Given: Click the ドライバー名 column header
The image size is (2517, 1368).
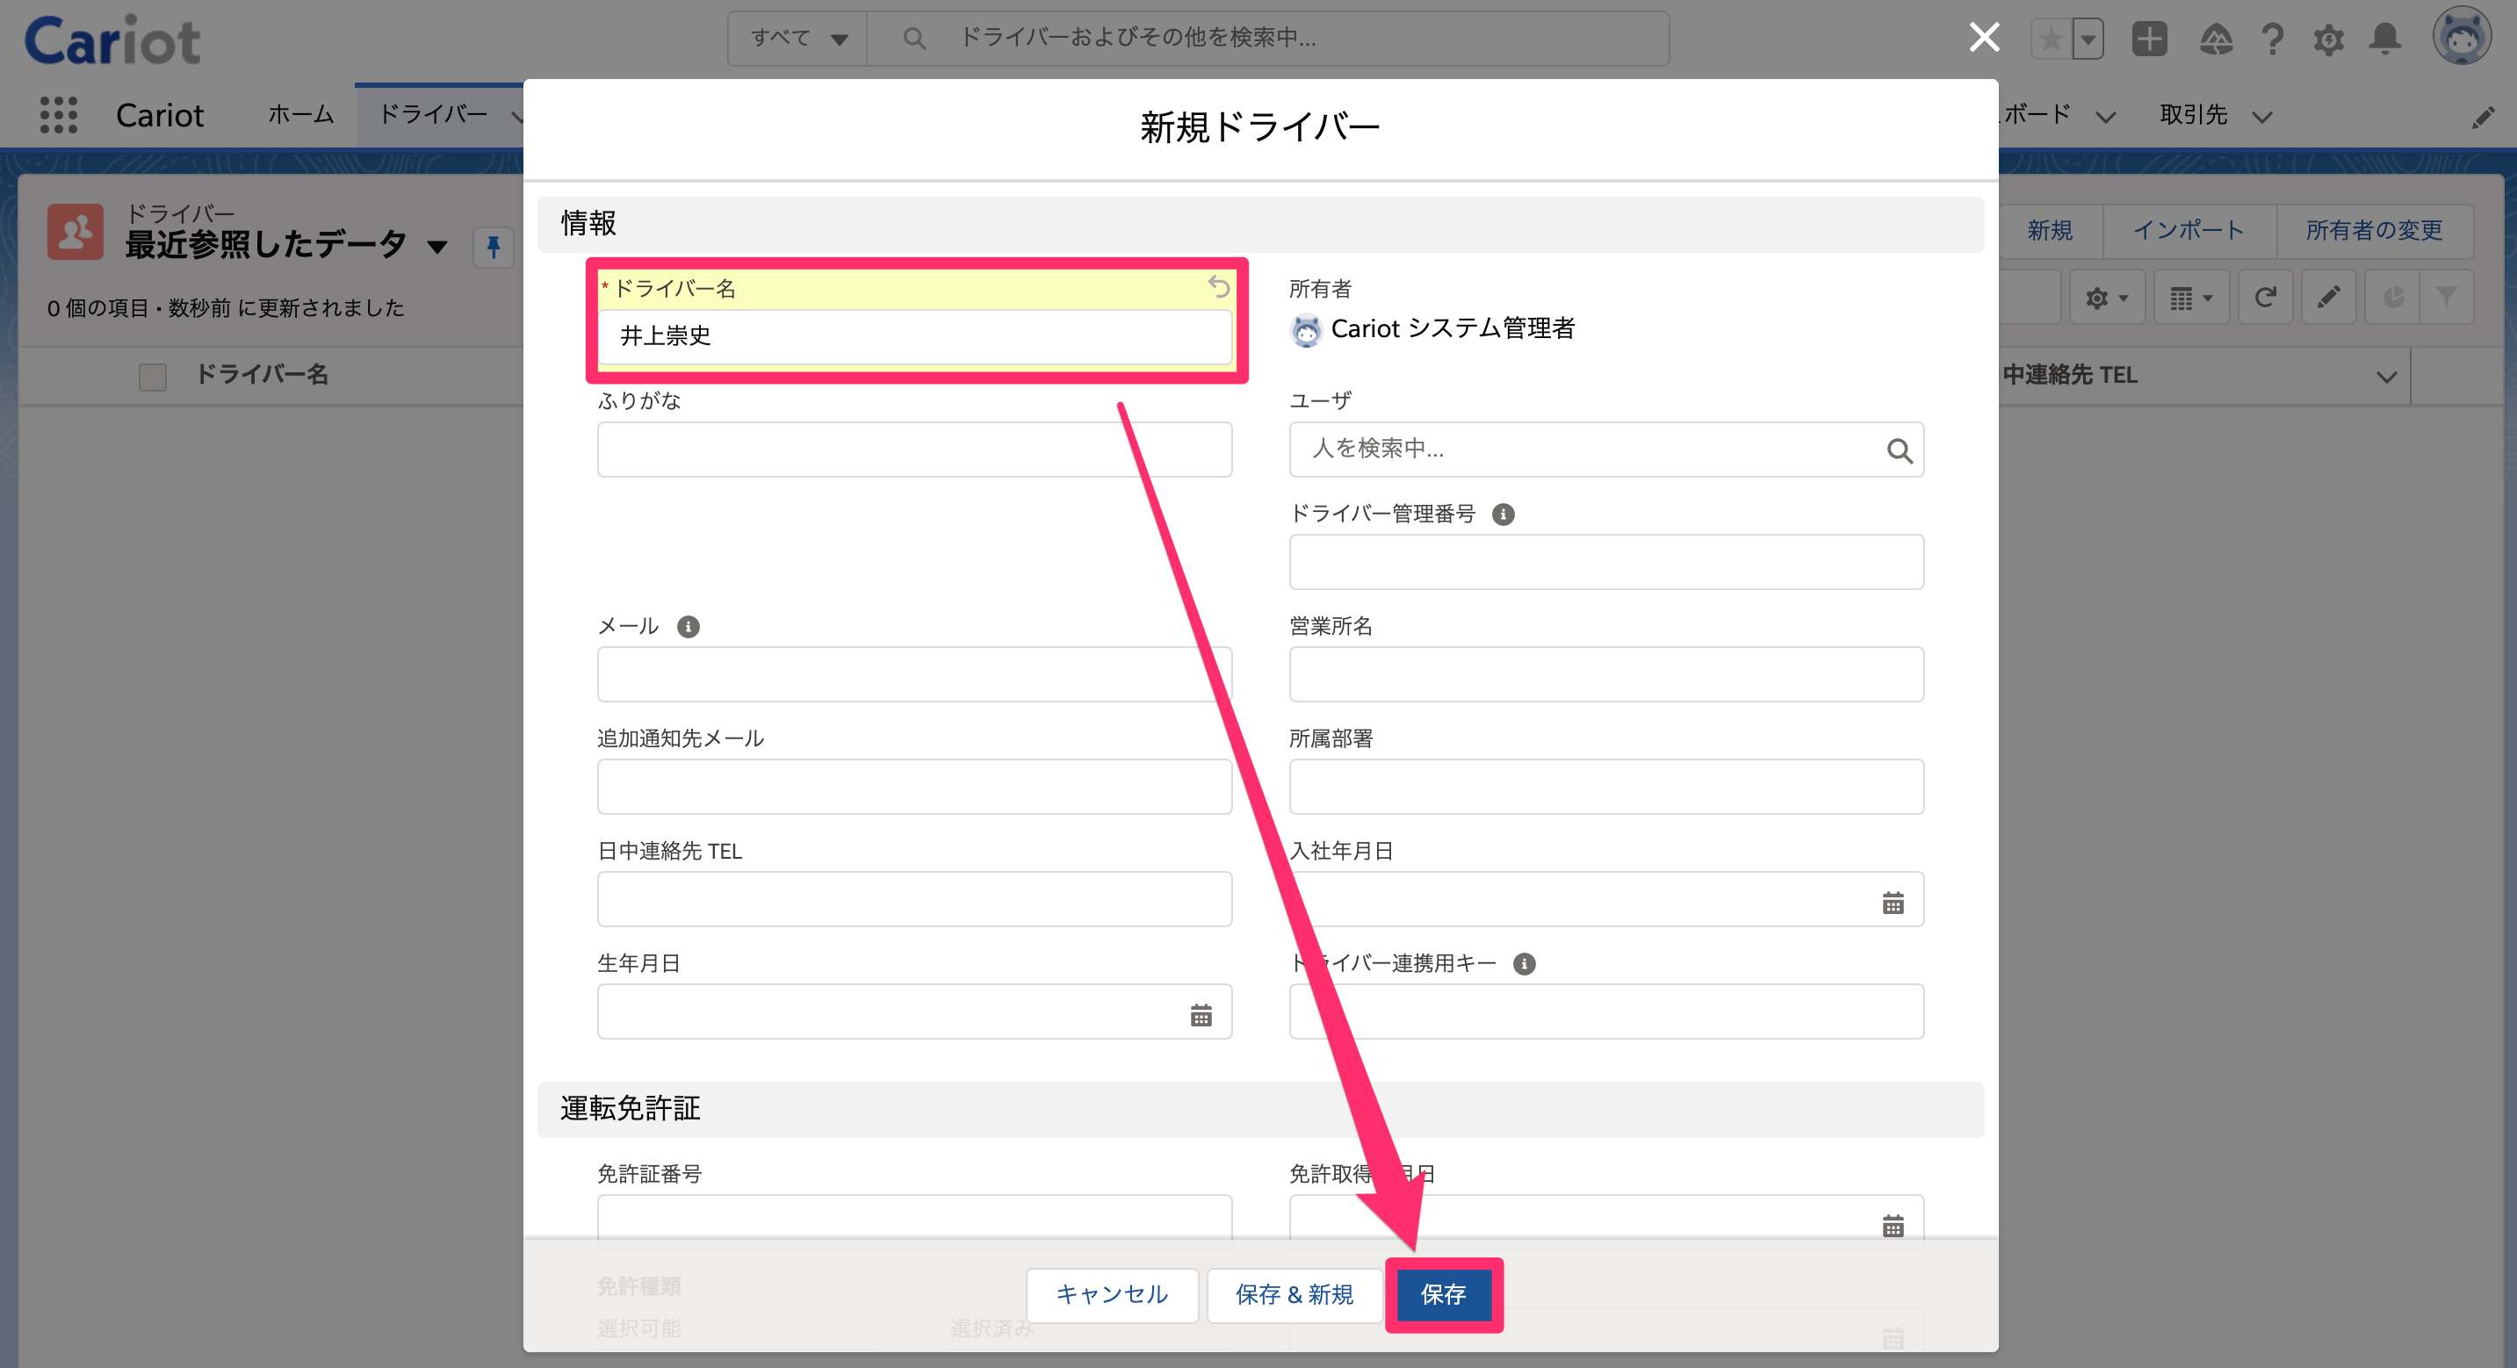Looking at the screenshot, I should coord(262,375).
